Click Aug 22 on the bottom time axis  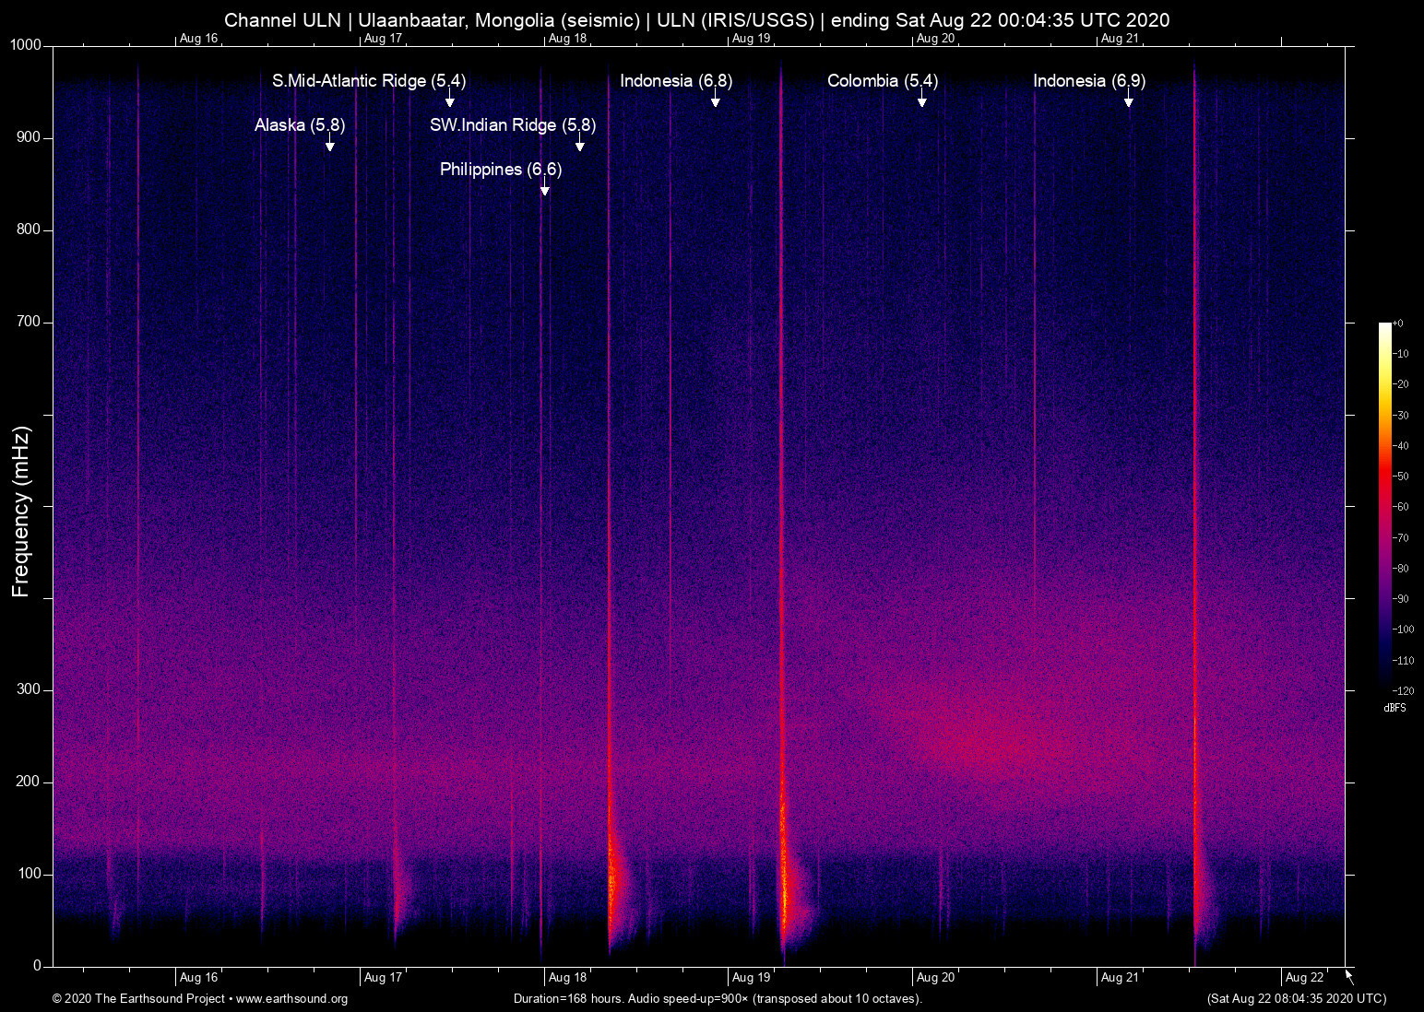(1304, 978)
